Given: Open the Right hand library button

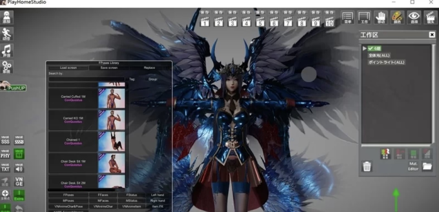Looking at the screenshot, I should (x=158, y=201).
